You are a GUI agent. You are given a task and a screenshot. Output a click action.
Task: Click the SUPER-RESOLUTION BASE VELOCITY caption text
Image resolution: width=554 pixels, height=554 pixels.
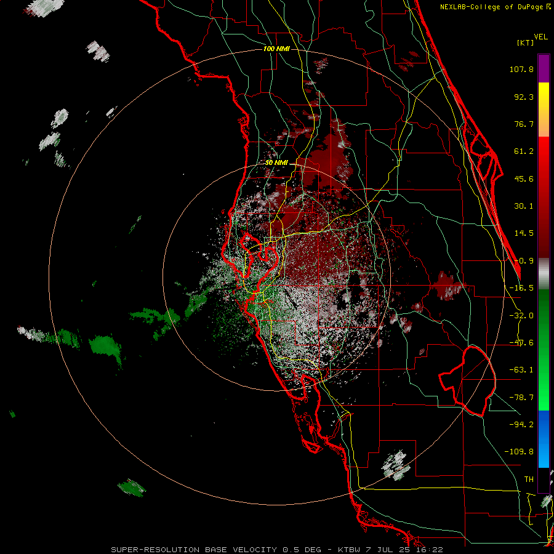194,550
